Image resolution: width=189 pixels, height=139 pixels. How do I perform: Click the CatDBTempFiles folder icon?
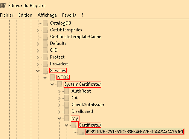coord(45,30)
